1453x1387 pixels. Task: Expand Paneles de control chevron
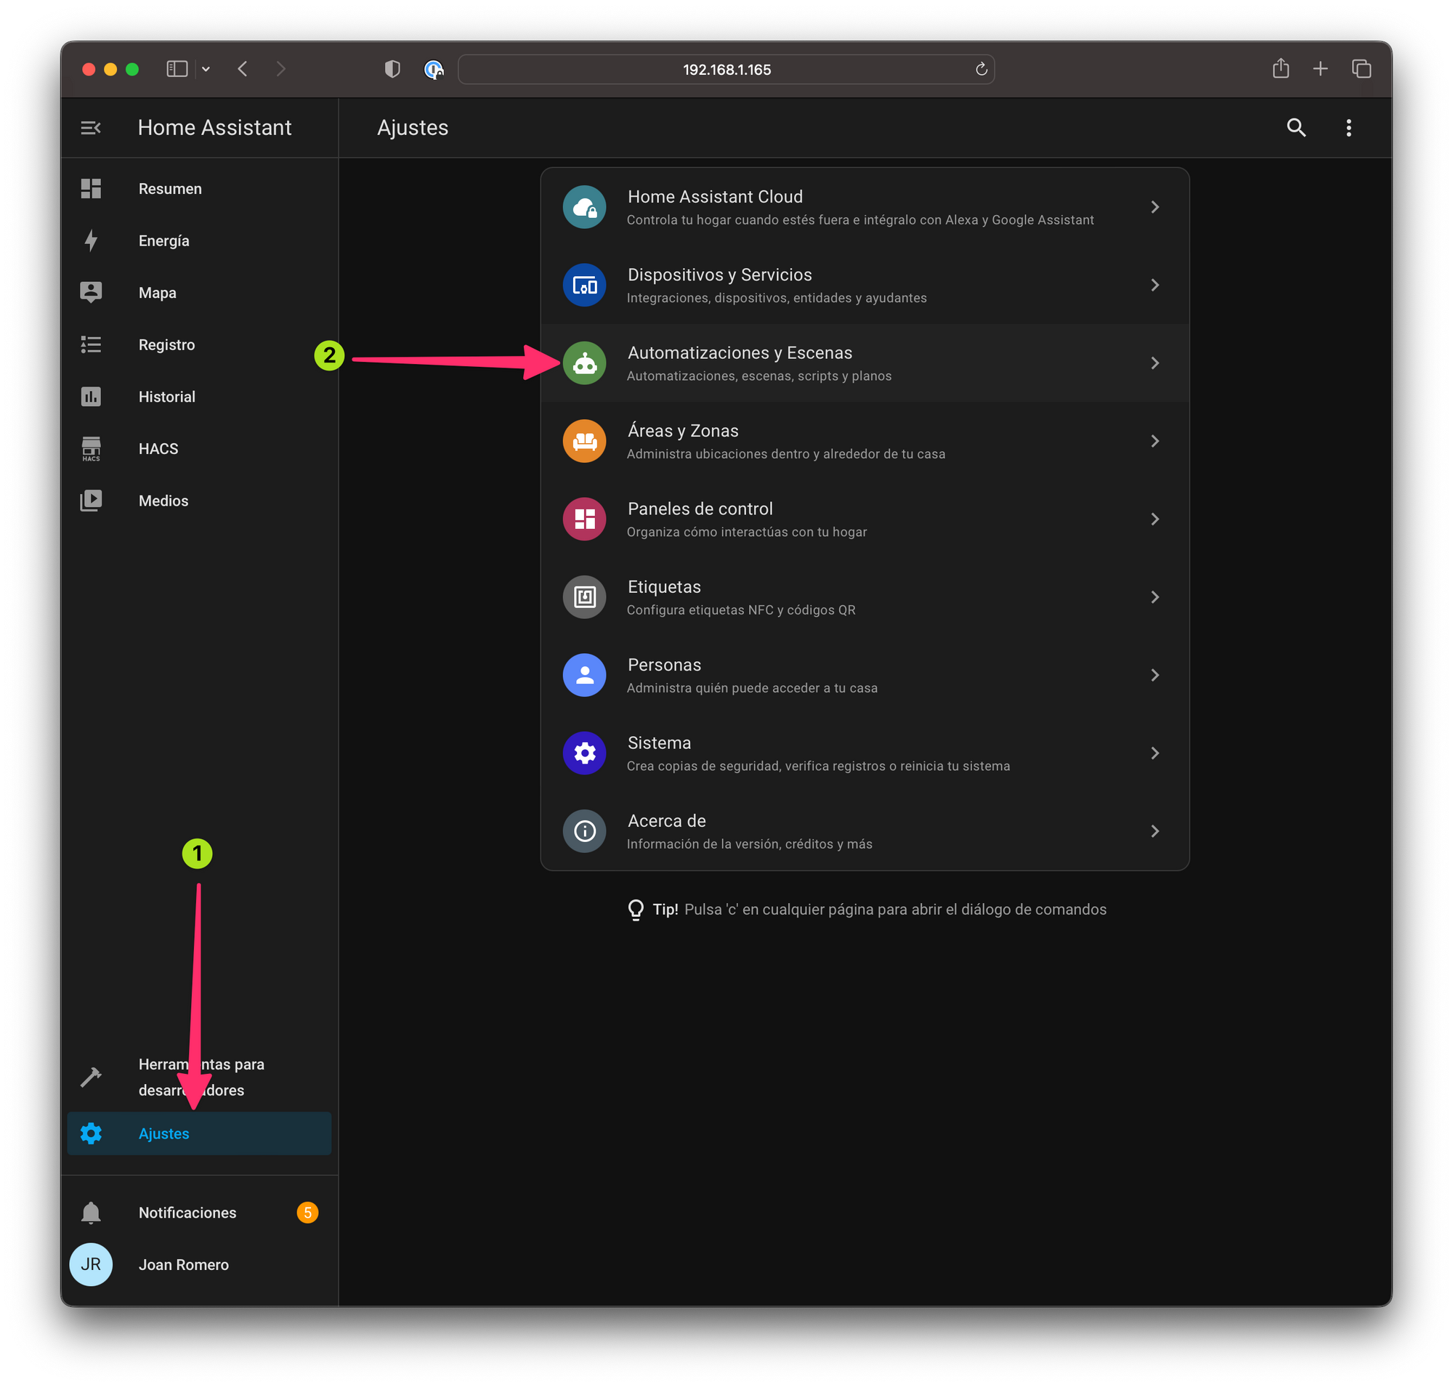click(1154, 519)
